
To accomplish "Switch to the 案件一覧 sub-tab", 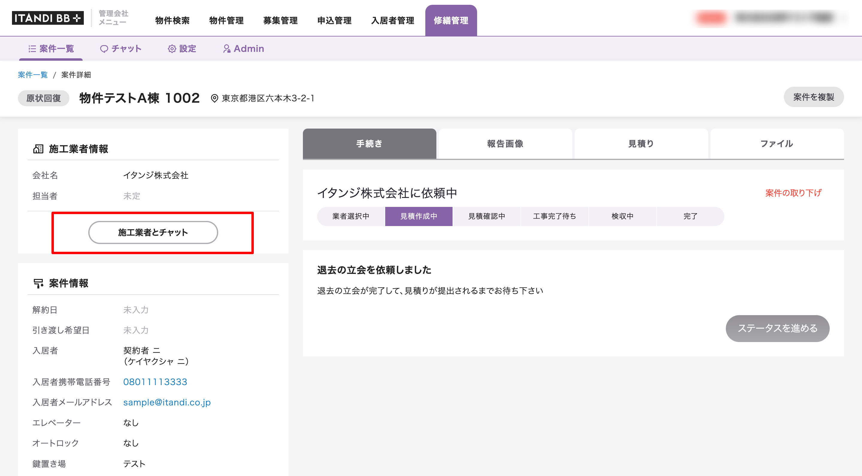I will click(x=51, y=49).
